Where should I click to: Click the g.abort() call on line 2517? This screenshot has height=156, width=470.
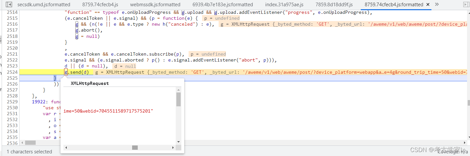(89, 30)
